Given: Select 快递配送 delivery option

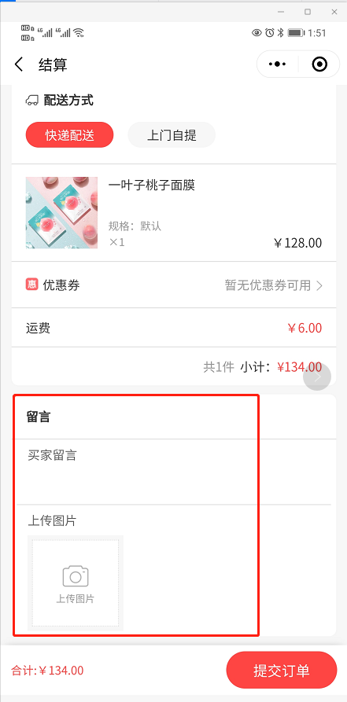Looking at the screenshot, I should [69, 134].
